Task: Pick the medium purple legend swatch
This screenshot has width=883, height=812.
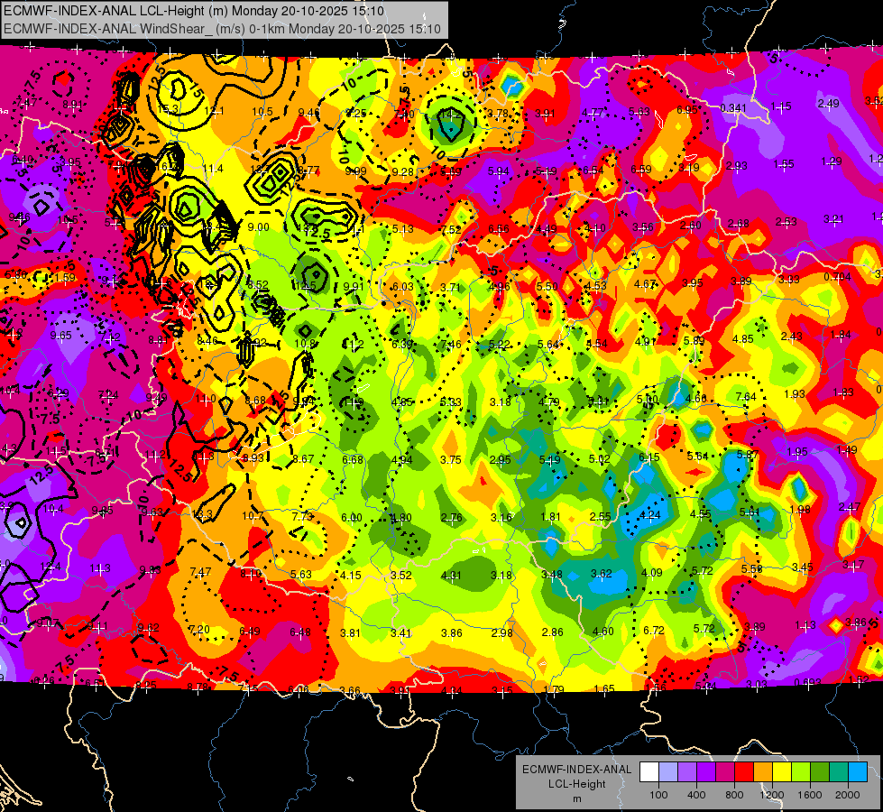Action: (x=687, y=772)
